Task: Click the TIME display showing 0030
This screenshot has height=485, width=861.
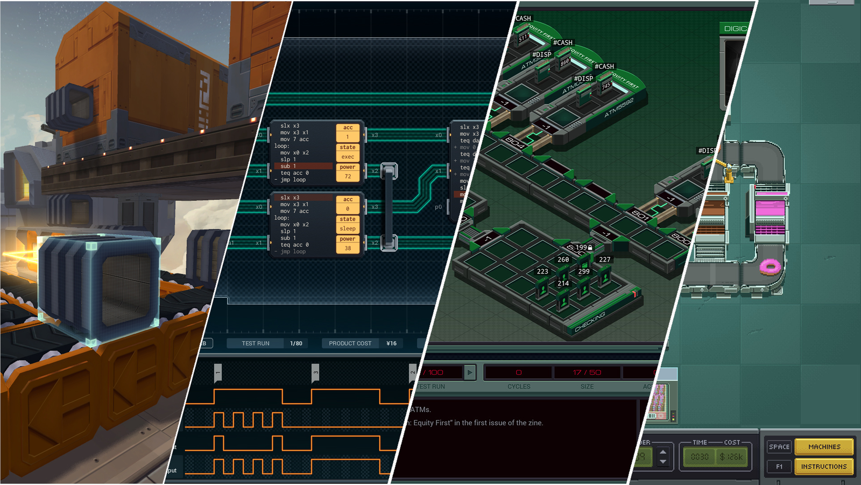Action: [x=700, y=455]
